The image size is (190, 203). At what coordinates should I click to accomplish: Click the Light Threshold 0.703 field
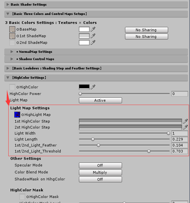click(180, 151)
